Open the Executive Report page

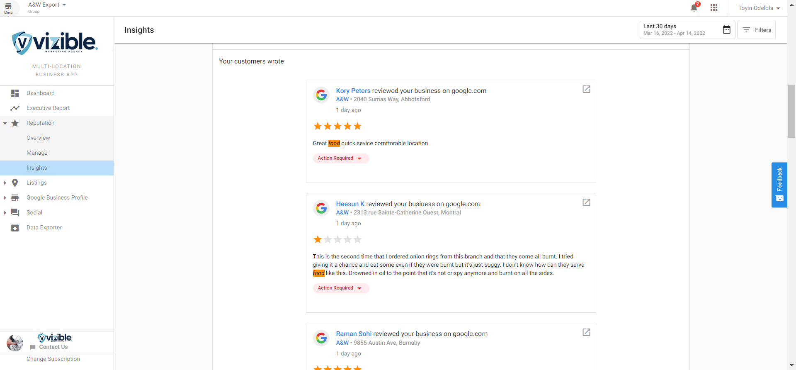click(x=48, y=108)
